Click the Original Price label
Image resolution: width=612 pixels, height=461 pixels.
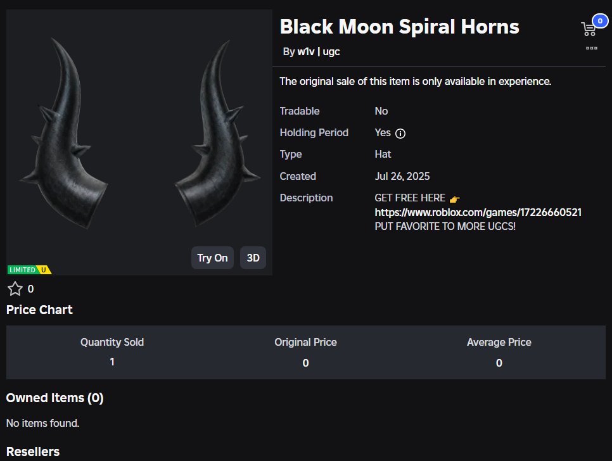[305, 342]
